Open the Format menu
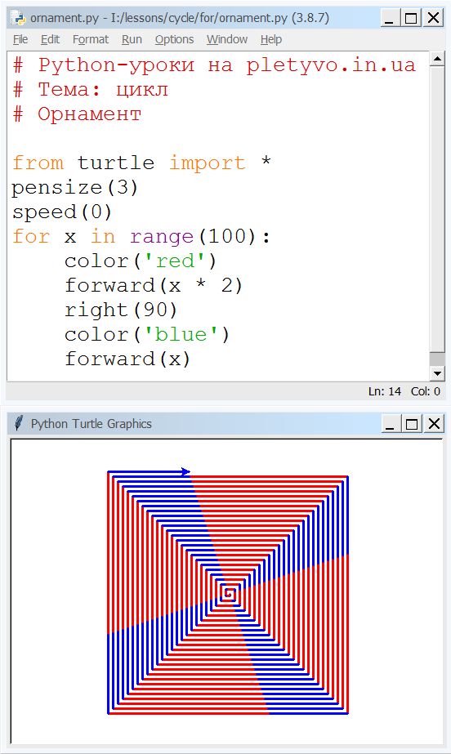 [x=91, y=39]
